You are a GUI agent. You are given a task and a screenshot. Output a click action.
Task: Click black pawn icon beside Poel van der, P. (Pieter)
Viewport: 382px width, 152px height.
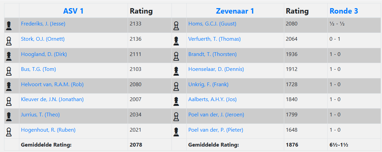coord(176,131)
